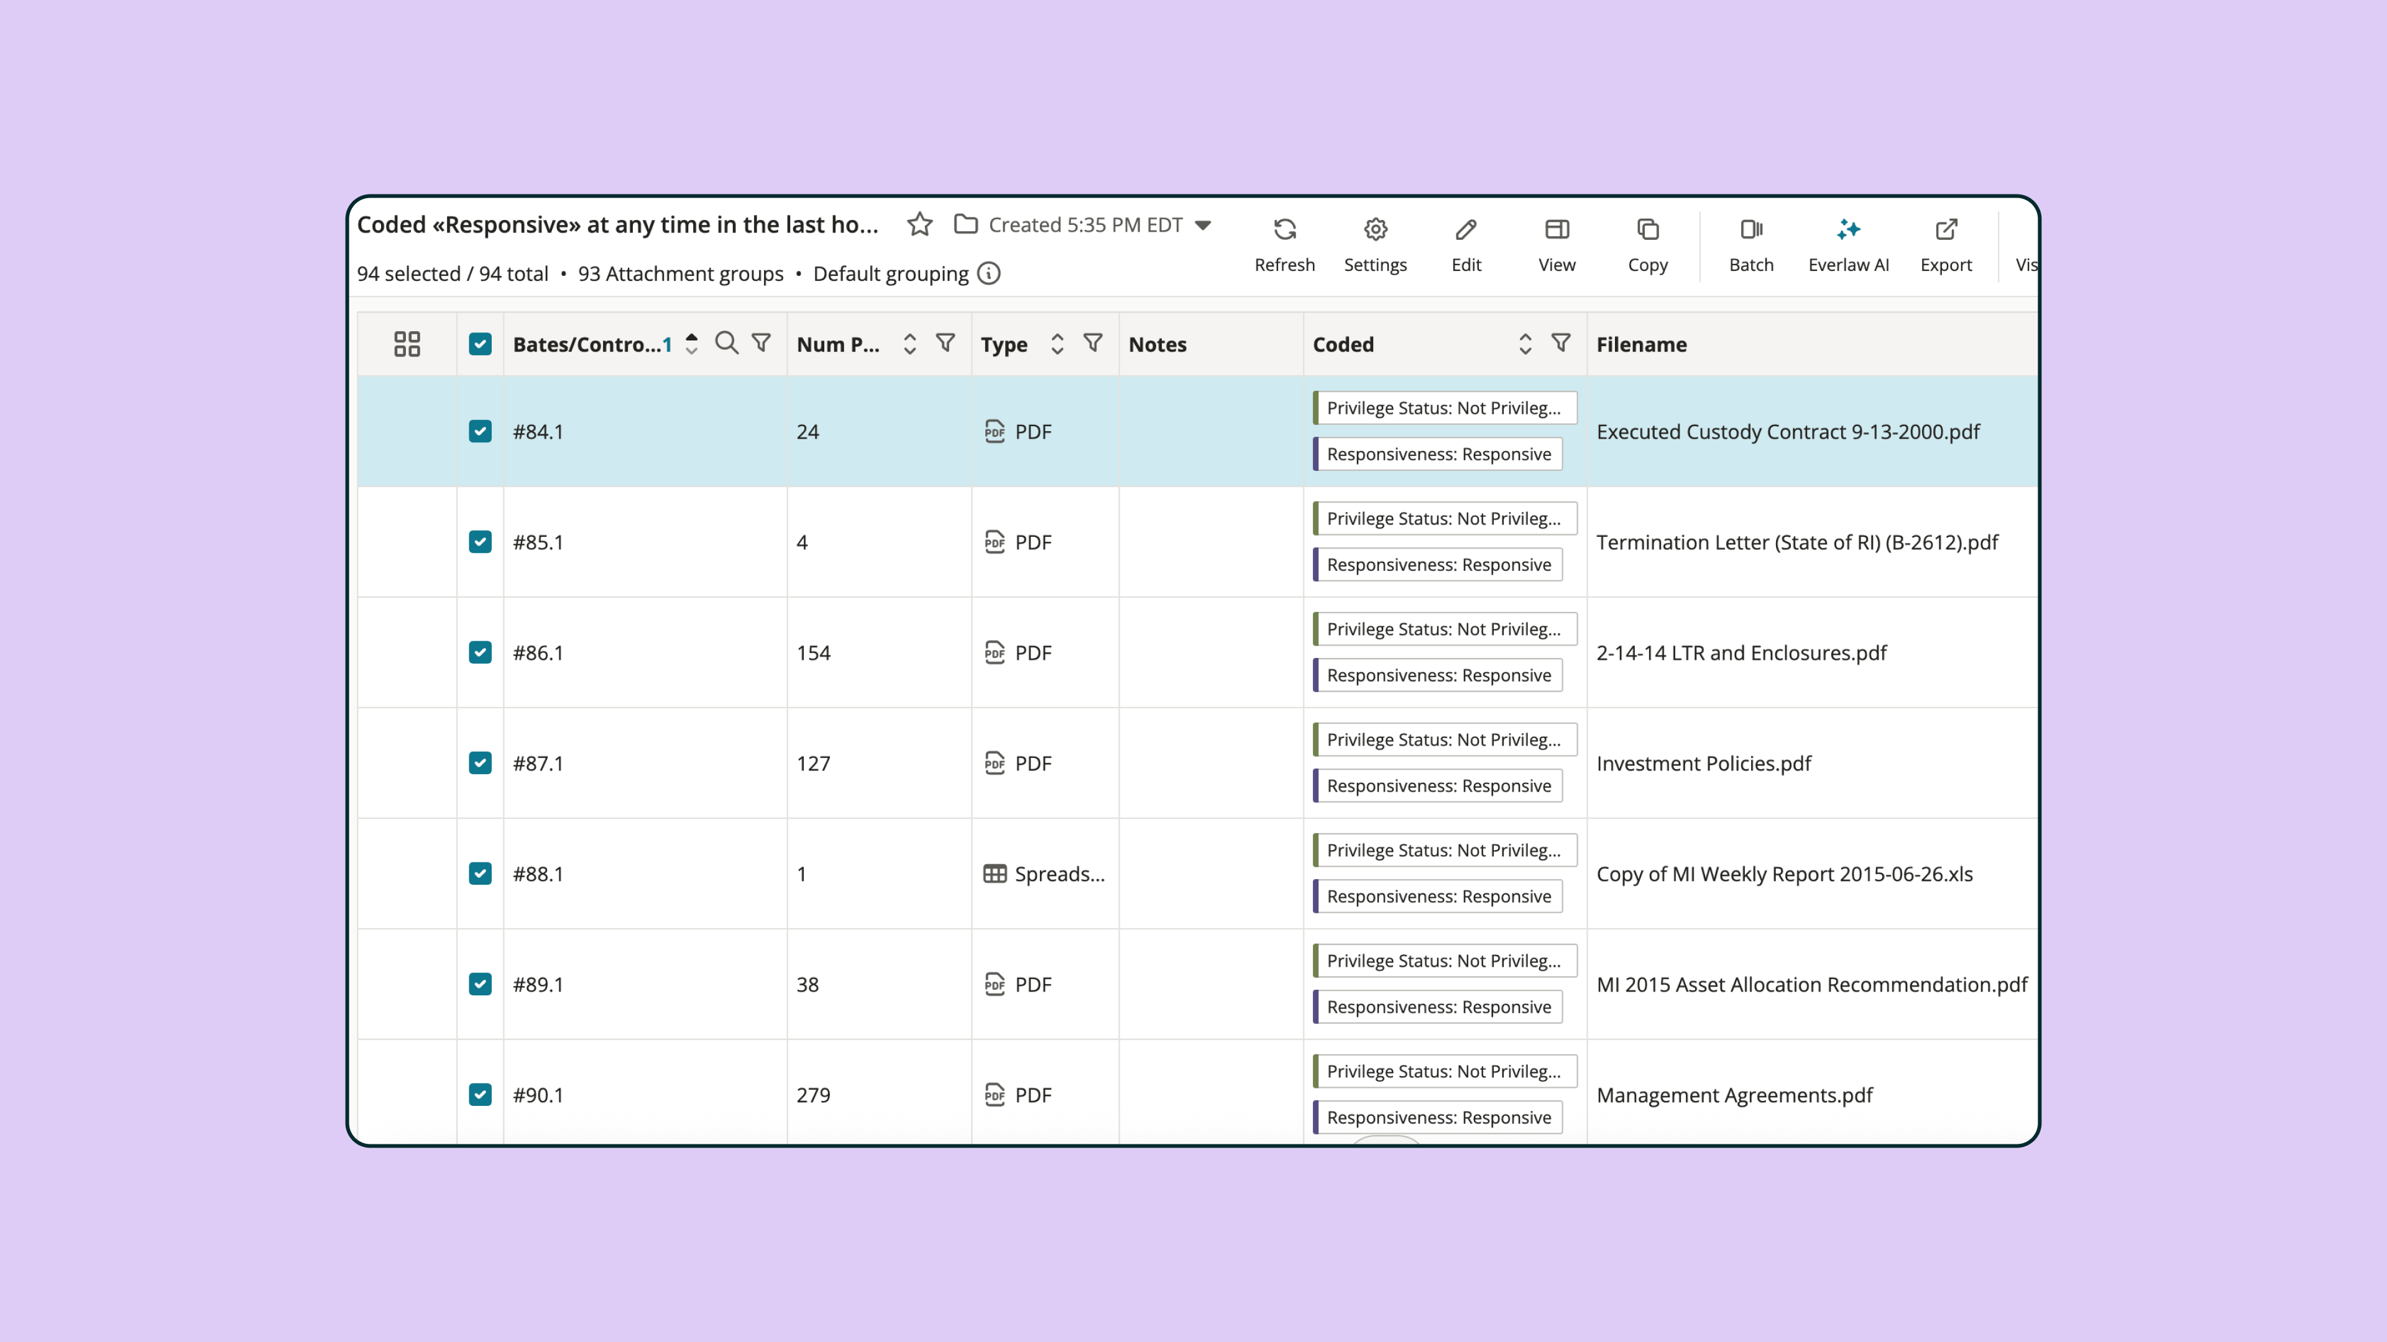
Task: Click the Refresh toolbar icon
Action: click(x=1284, y=229)
